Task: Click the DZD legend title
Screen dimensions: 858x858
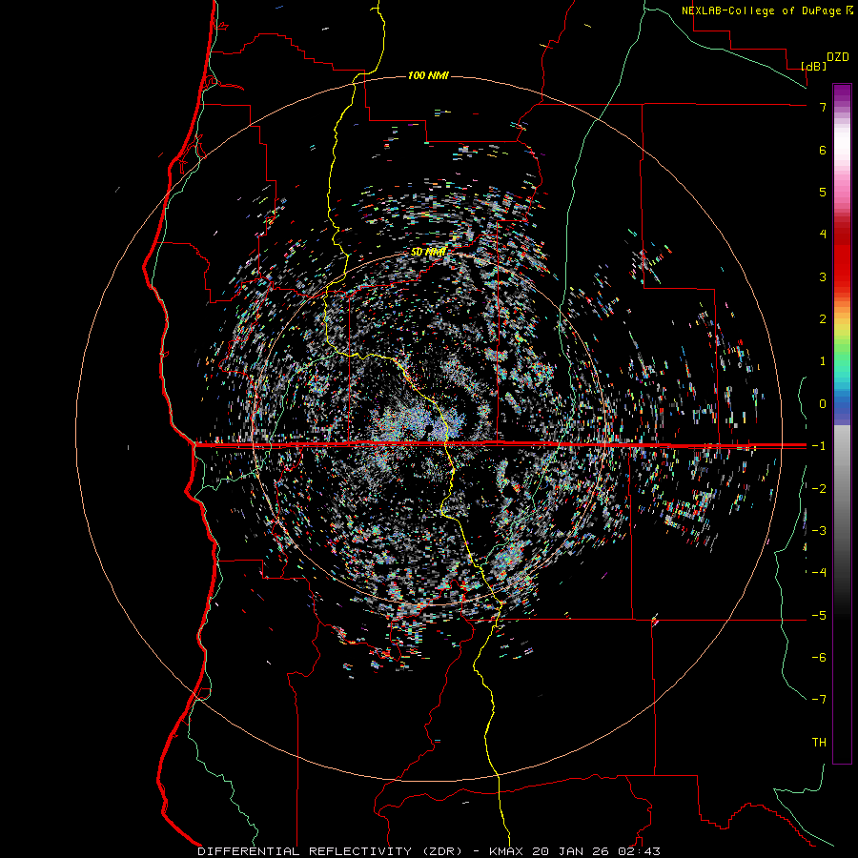Action: (837, 57)
